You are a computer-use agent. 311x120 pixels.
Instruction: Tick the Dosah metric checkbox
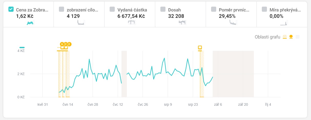coord(163,9)
